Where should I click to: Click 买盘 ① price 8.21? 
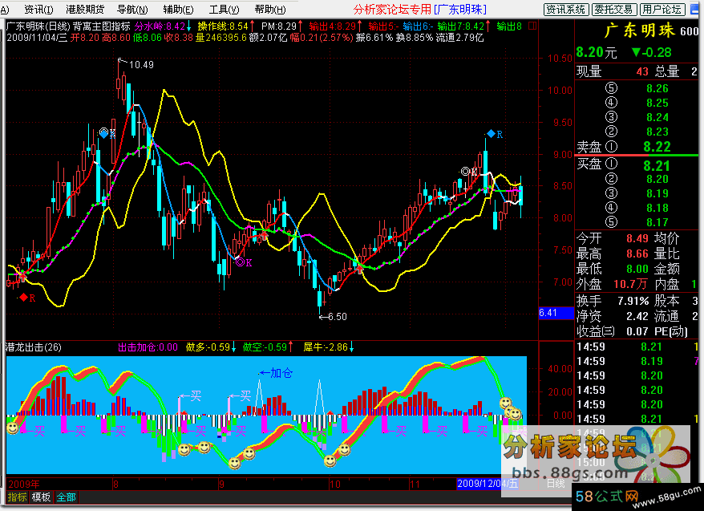(x=657, y=166)
